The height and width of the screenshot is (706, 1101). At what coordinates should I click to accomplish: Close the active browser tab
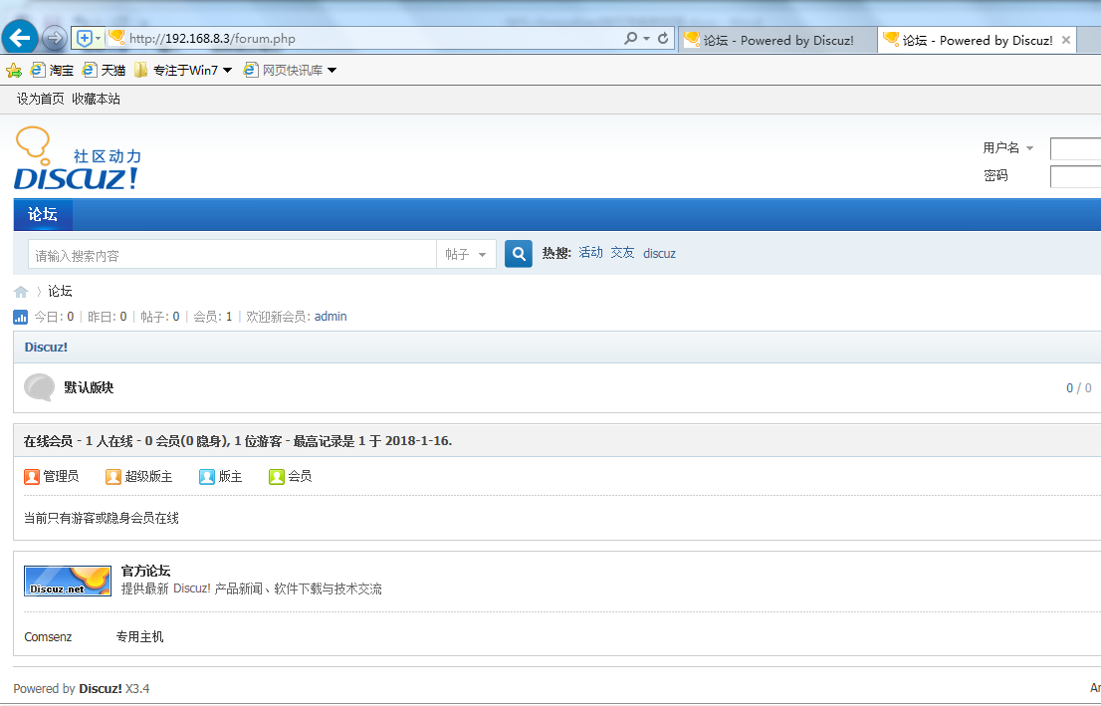(1066, 40)
